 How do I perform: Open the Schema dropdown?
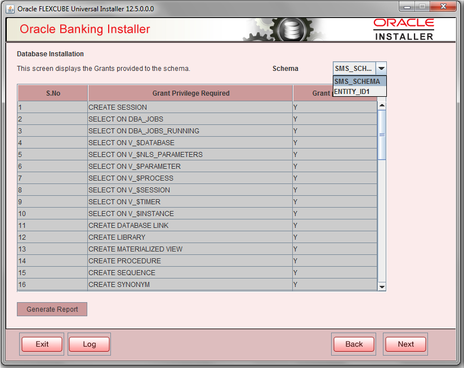[382, 68]
